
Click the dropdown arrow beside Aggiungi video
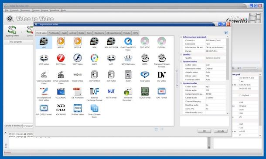21,32
